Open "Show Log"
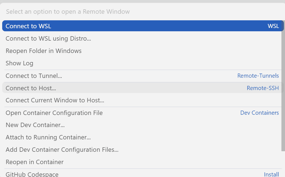This screenshot has width=285, height=177. [x=19, y=63]
